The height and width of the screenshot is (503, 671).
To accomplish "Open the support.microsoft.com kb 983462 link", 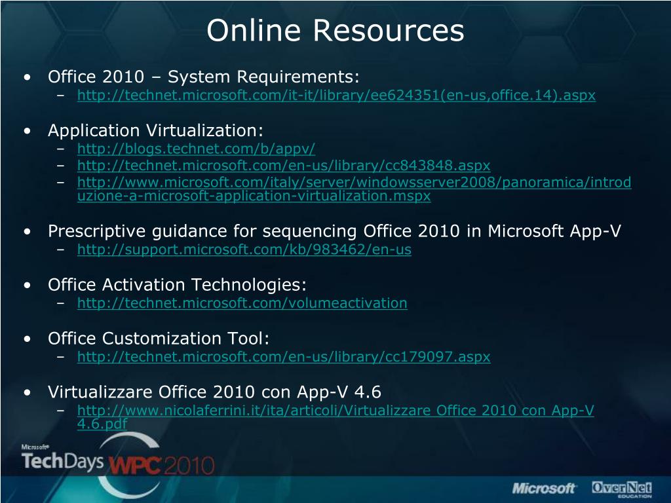I will (244, 250).
